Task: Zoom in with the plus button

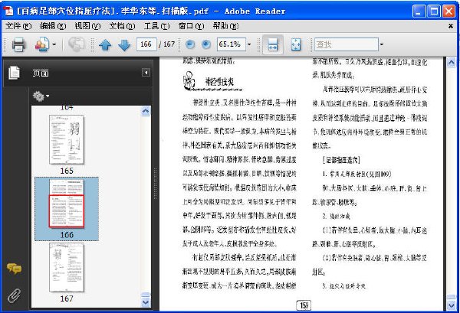Action: (x=206, y=44)
